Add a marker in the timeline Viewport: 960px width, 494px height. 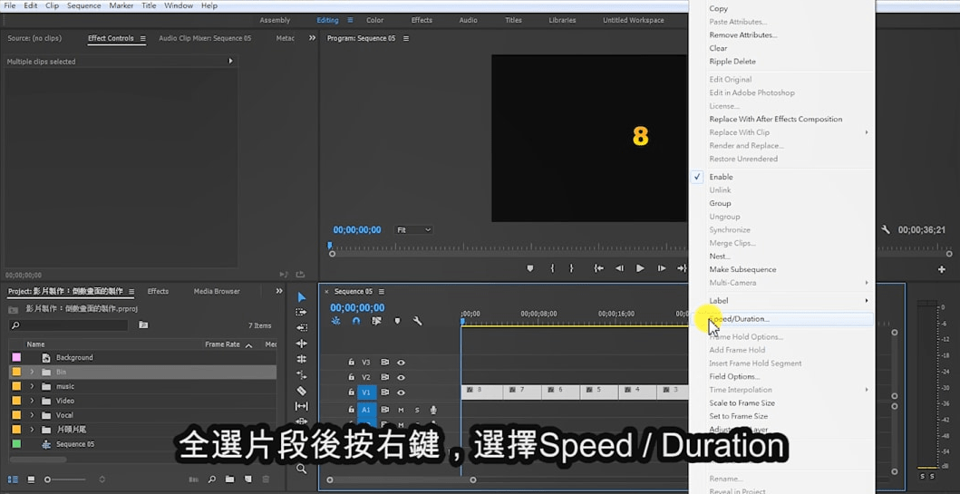[x=397, y=321]
